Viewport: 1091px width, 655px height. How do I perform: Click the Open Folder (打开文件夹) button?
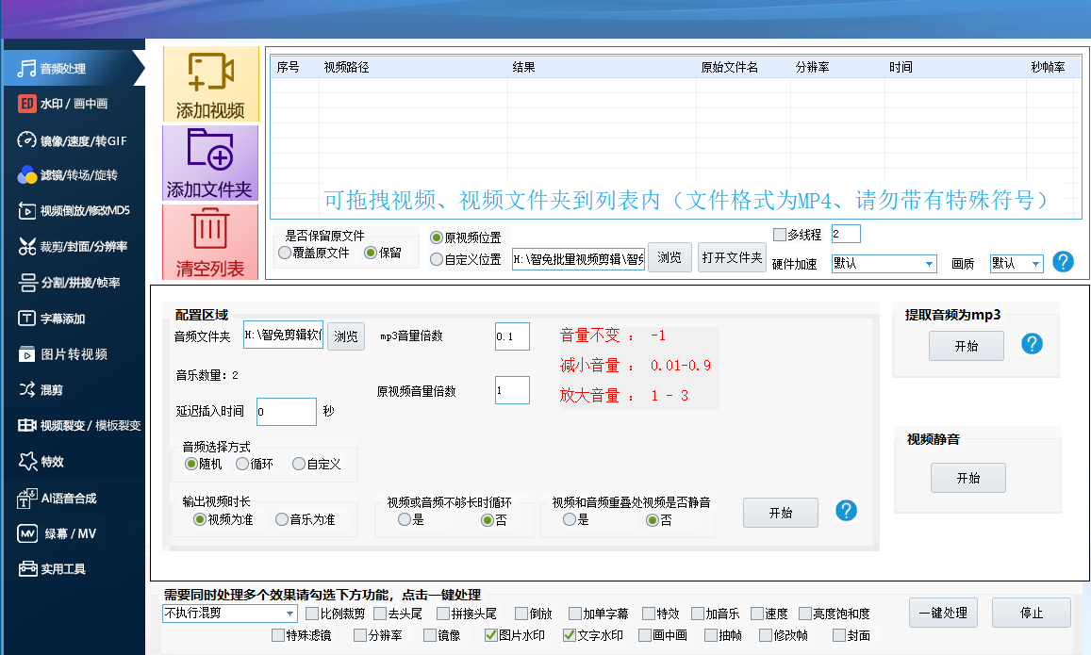click(732, 257)
